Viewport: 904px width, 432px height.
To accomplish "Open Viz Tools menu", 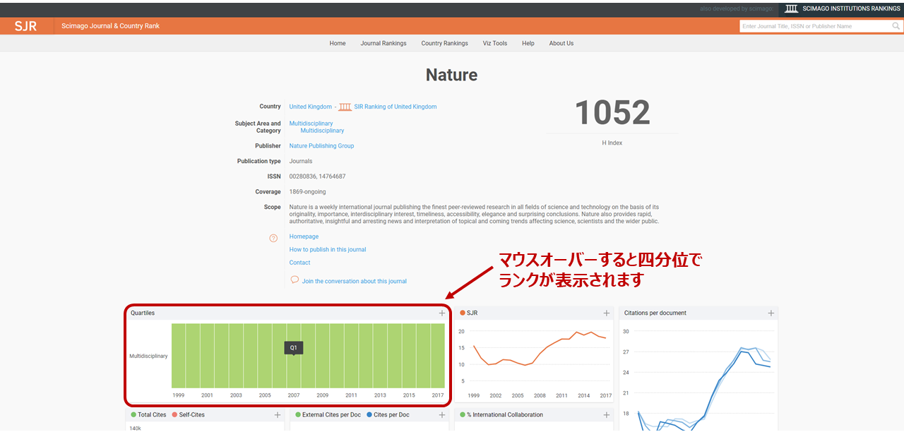I will (x=495, y=43).
